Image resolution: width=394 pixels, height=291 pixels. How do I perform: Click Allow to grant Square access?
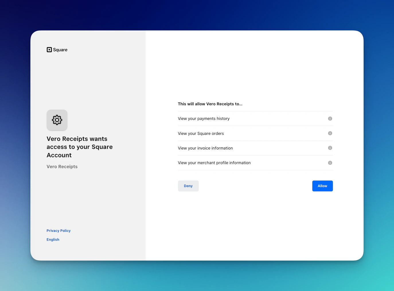tap(322, 186)
